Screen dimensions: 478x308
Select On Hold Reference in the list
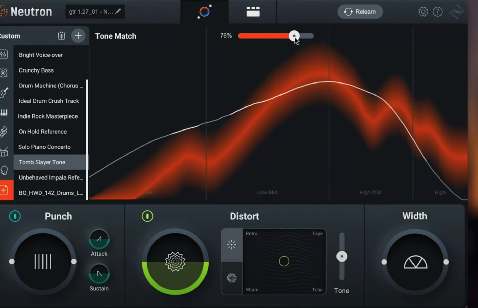coord(50,132)
